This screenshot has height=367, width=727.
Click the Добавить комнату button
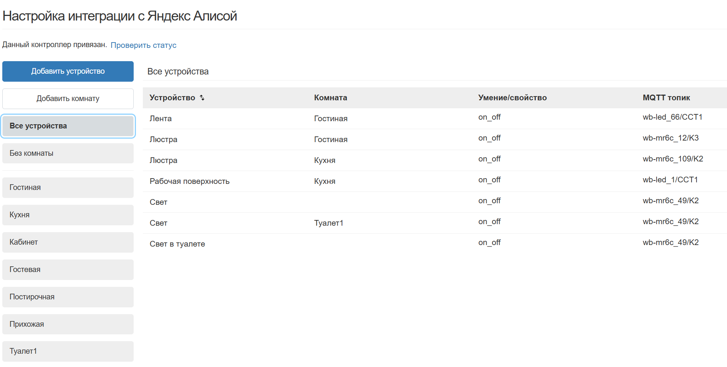(68, 99)
